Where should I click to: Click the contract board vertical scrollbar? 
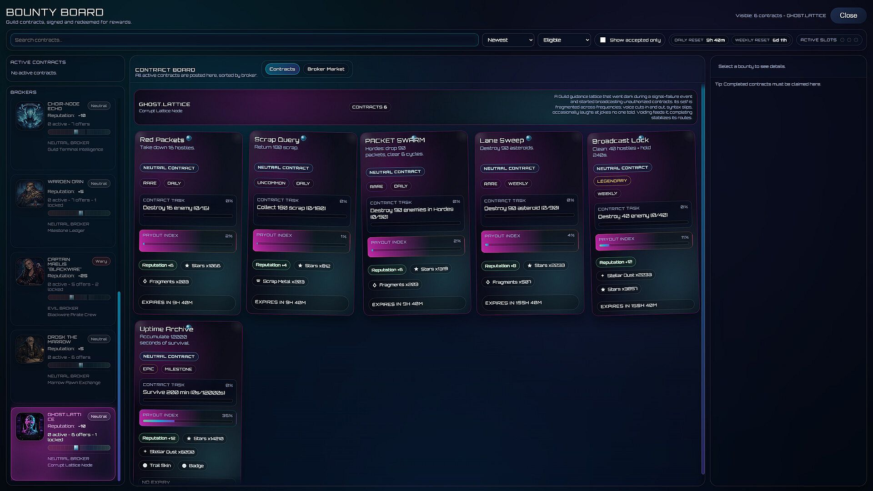pyautogui.click(x=703, y=279)
